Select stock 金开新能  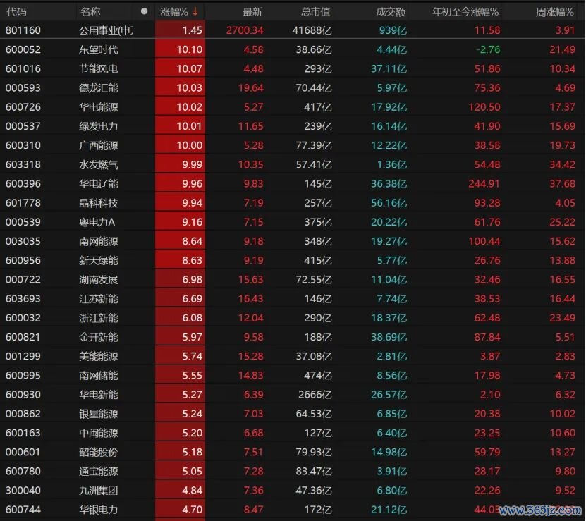pos(98,337)
